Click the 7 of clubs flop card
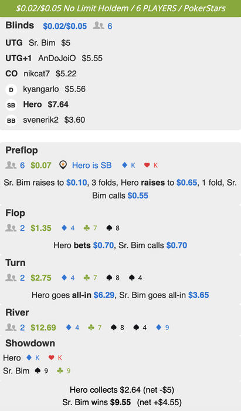 90,228
